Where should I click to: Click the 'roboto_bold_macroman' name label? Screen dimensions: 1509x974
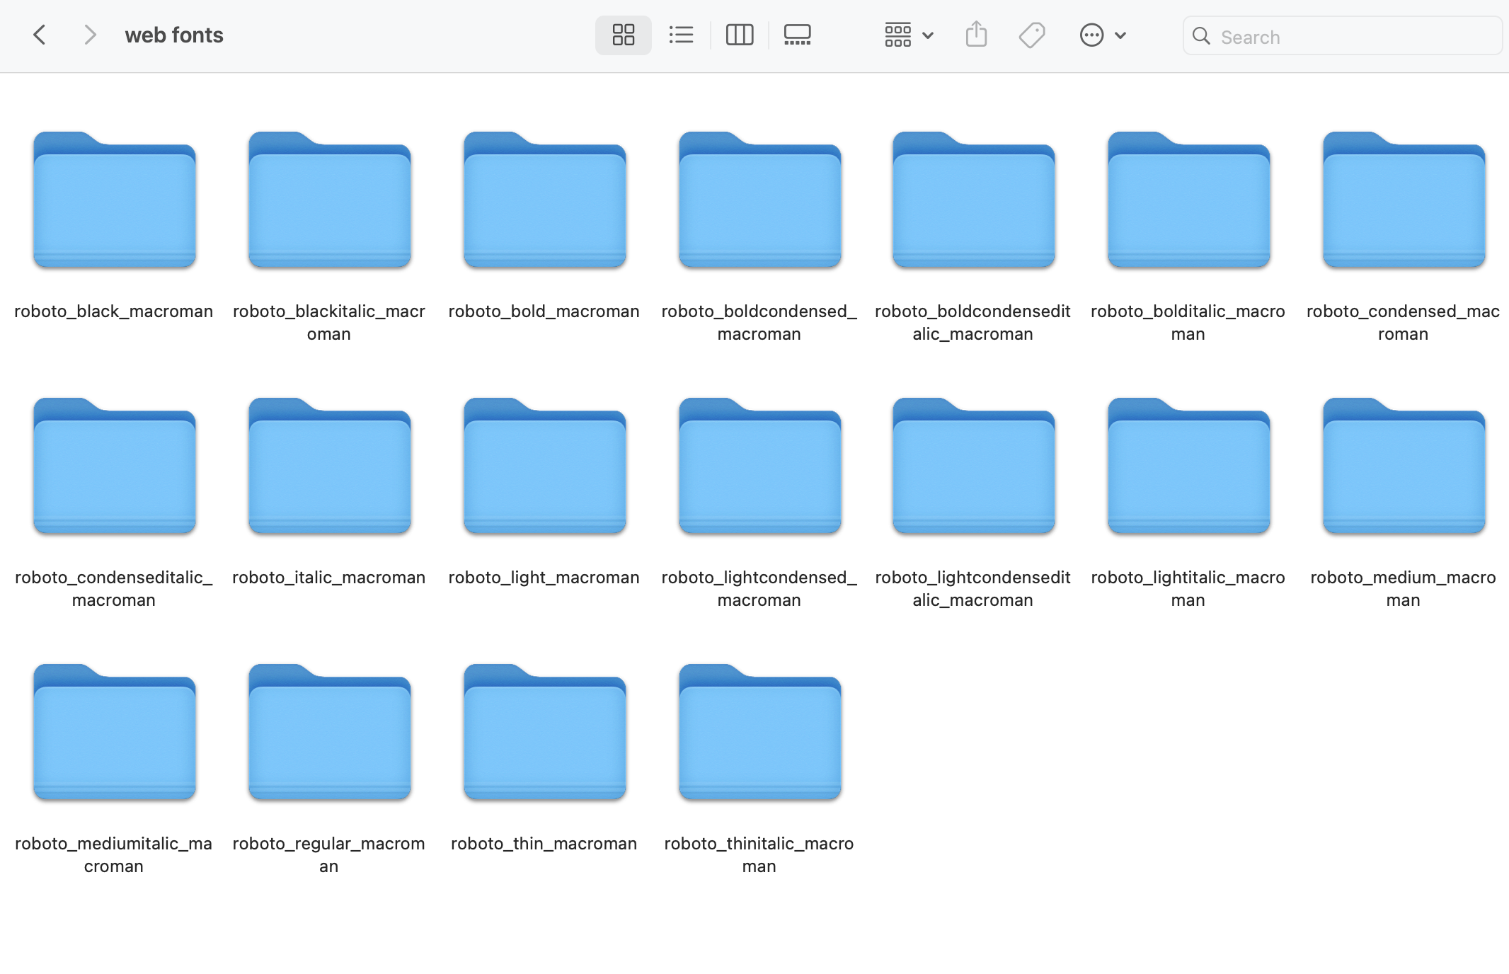(x=544, y=311)
